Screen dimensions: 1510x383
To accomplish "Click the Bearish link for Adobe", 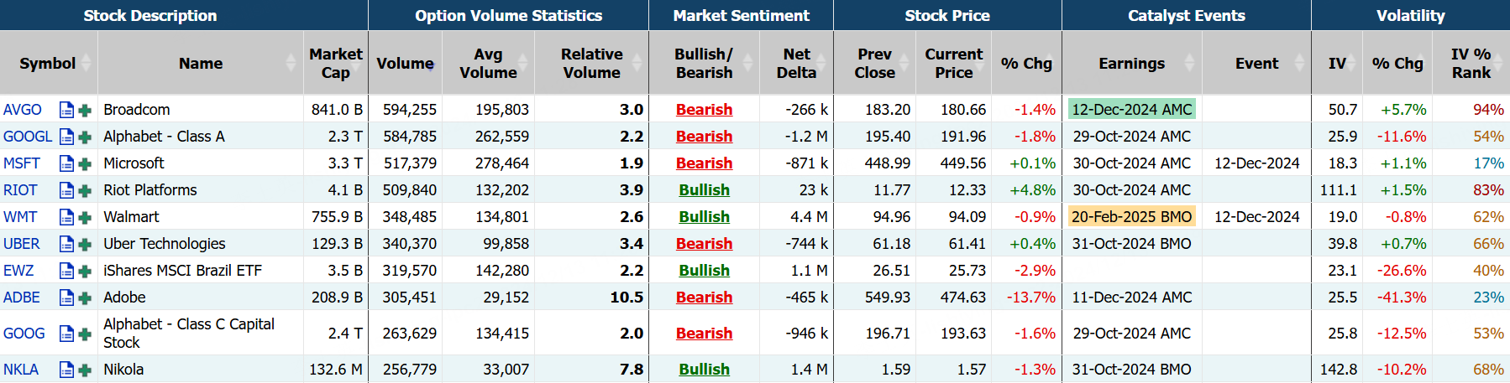I will (704, 298).
